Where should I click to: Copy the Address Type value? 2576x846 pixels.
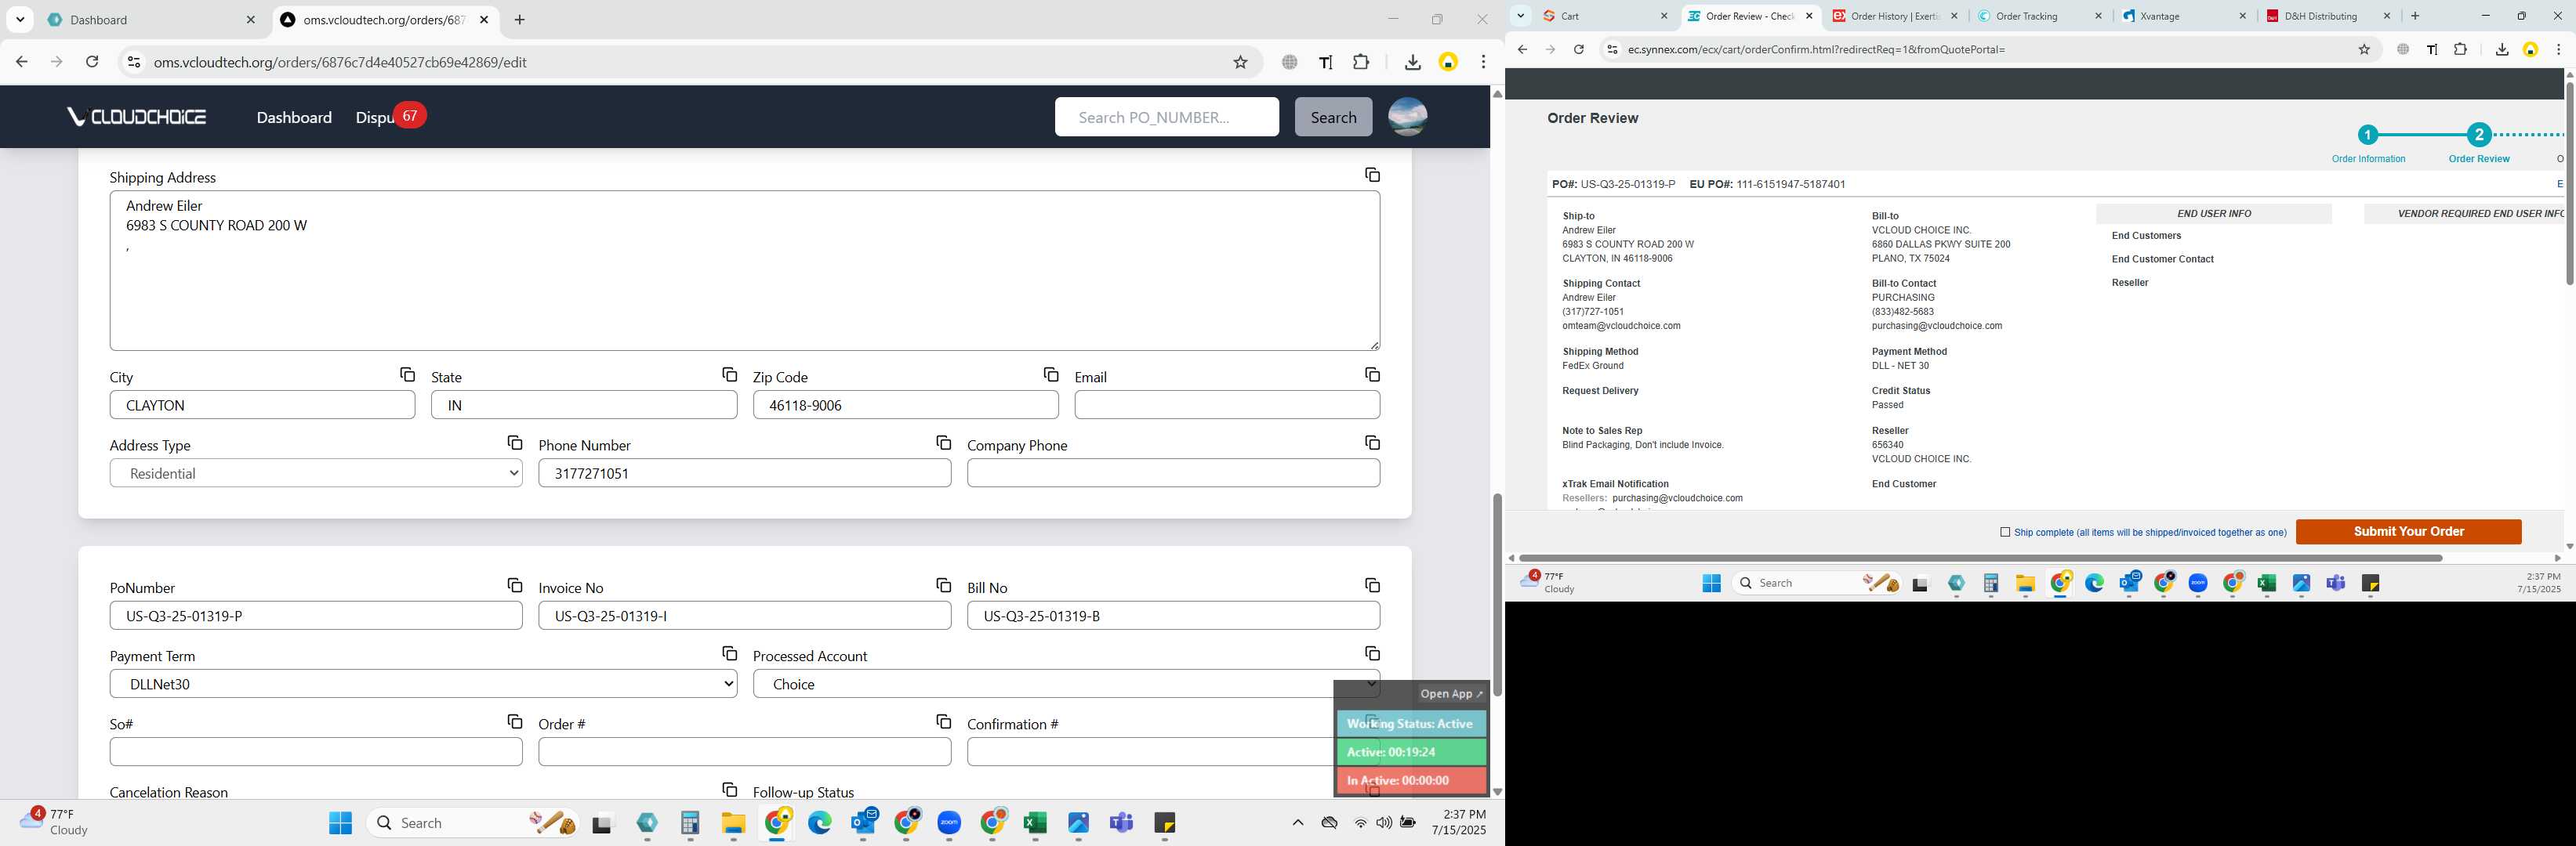click(x=514, y=443)
